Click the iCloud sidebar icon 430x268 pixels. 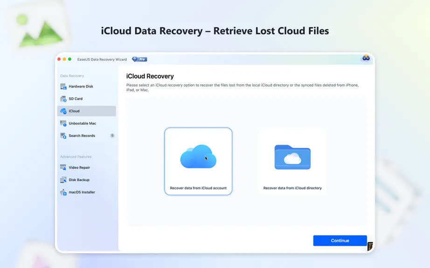(63, 111)
